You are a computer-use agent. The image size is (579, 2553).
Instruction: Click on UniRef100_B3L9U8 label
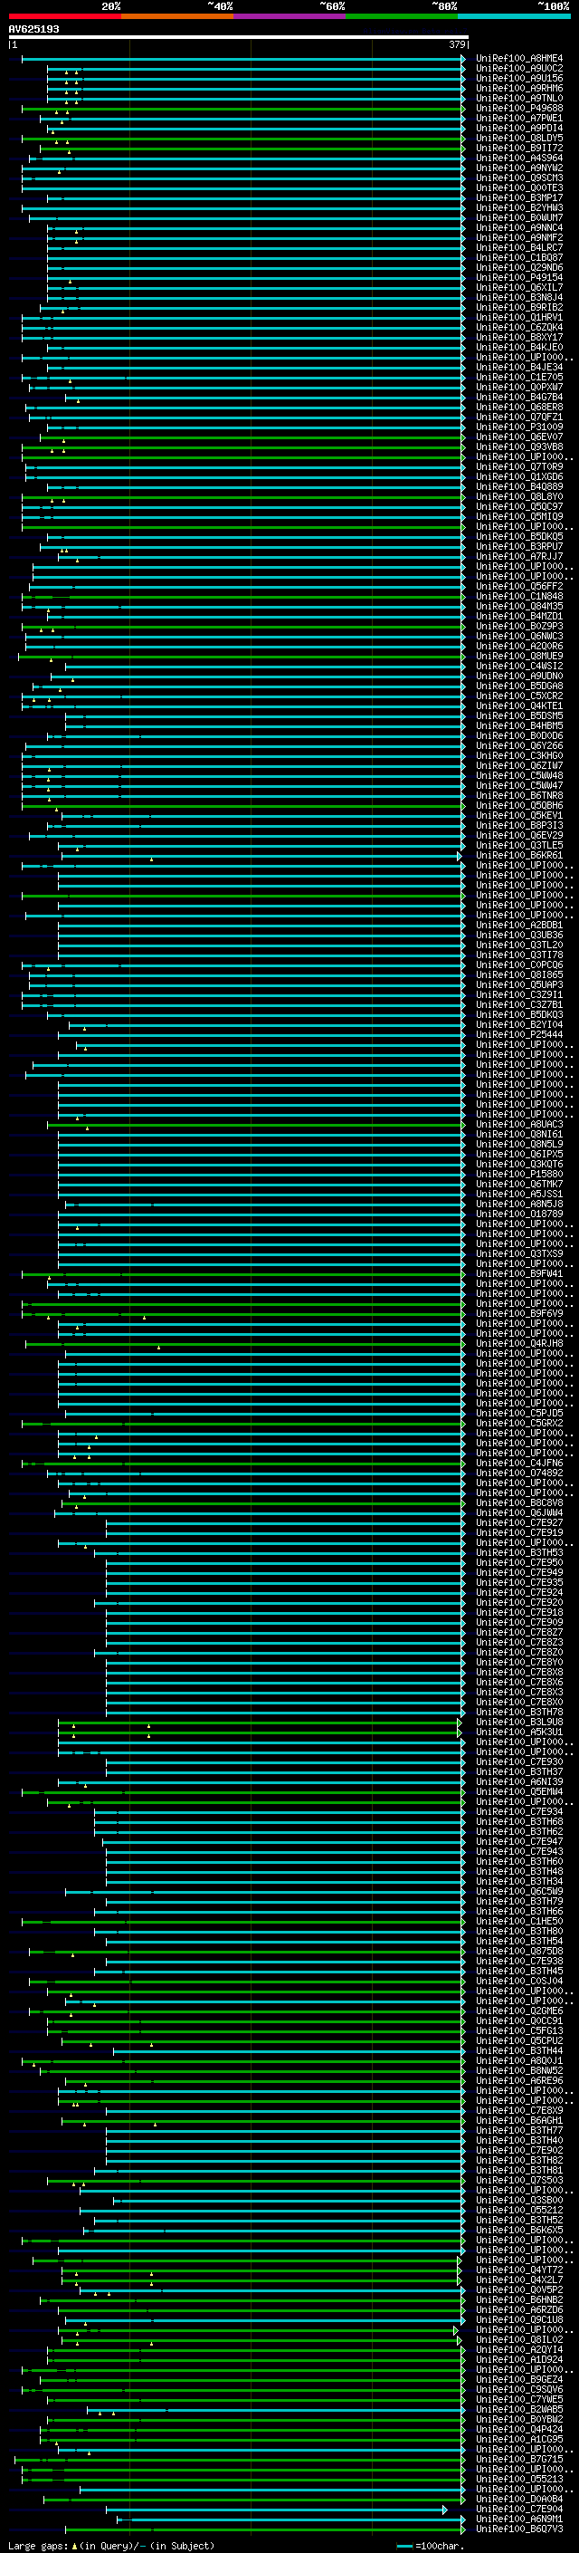coord(518,1723)
